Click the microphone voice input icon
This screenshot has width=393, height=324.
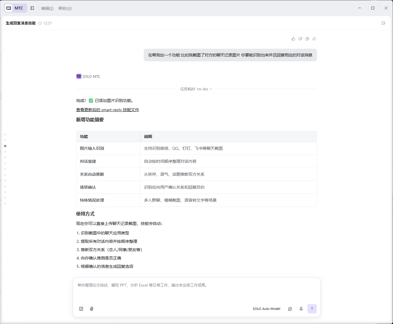coord(301,309)
